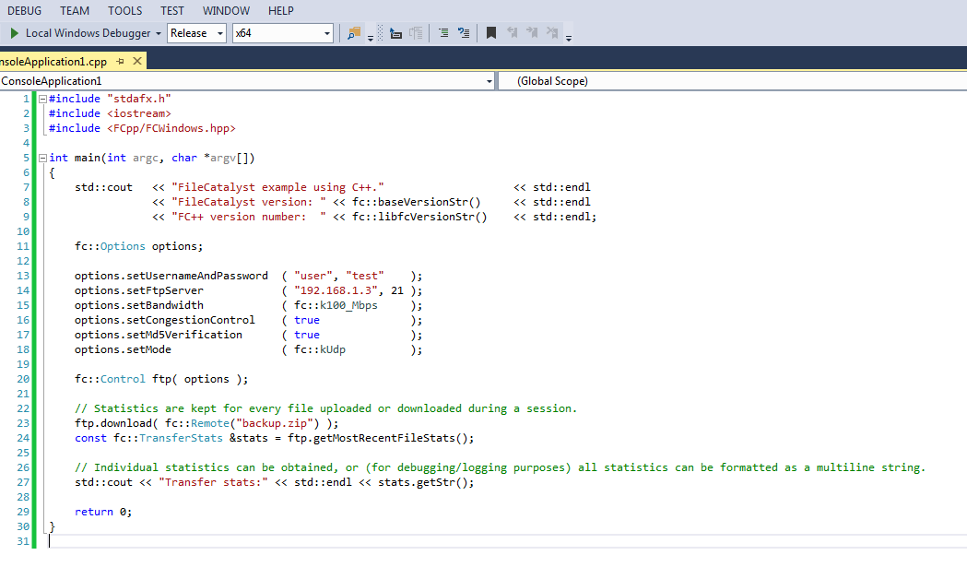Click the comment out selected lines icon

[x=442, y=33]
